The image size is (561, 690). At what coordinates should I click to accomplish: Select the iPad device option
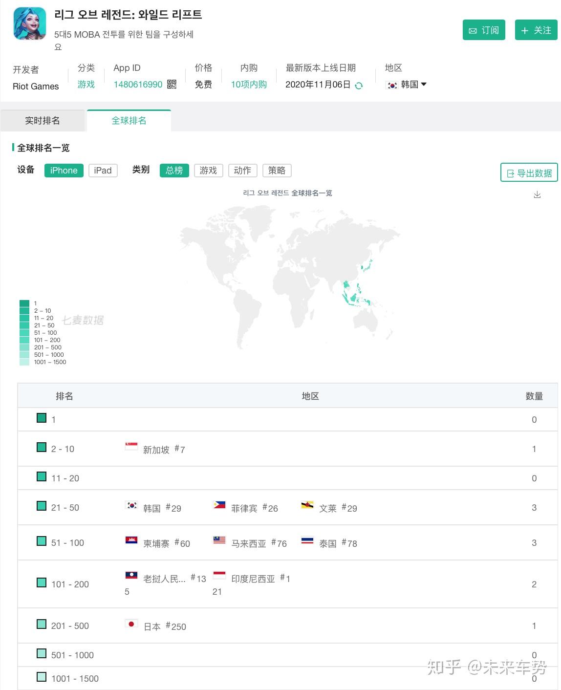(103, 171)
